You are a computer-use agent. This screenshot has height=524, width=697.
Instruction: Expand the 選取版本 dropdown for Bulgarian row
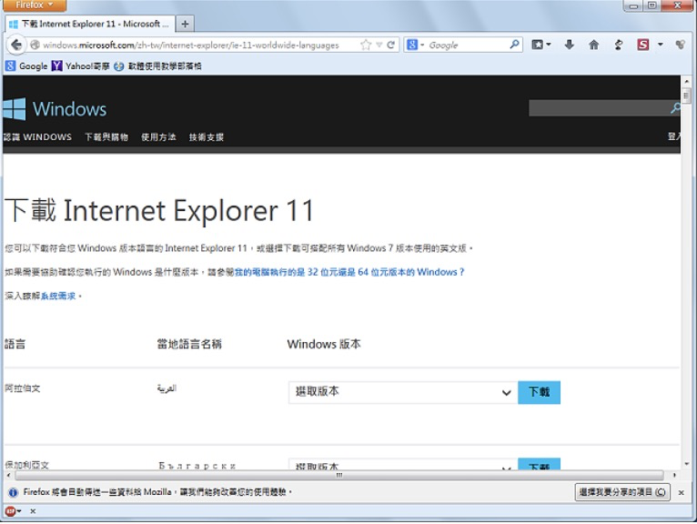coord(403,465)
